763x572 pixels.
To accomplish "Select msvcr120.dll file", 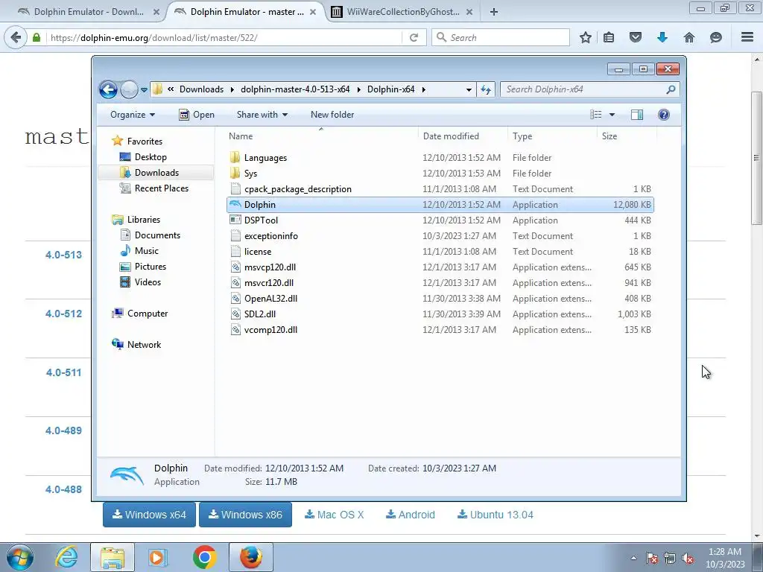I will pyautogui.click(x=440, y=282).
